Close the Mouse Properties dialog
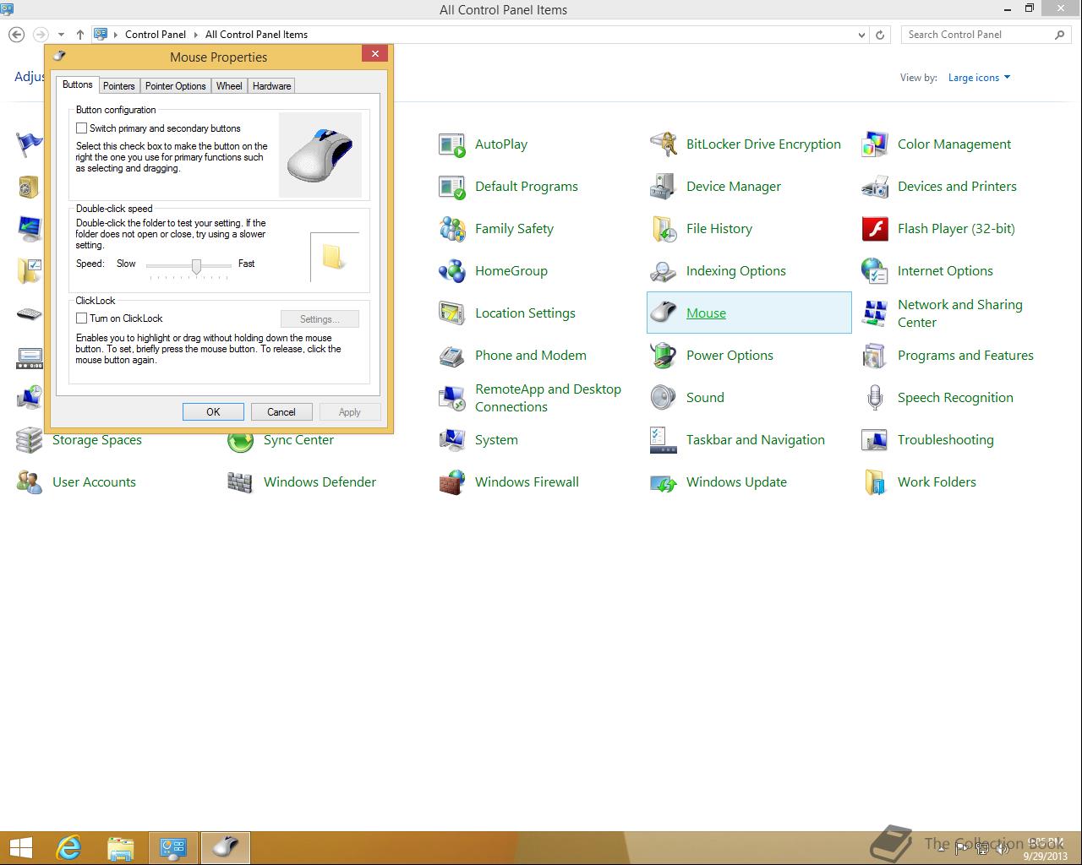Image resolution: width=1082 pixels, height=865 pixels. pyautogui.click(x=374, y=54)
